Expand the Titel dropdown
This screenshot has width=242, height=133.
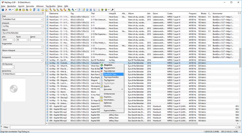(42, 20)
